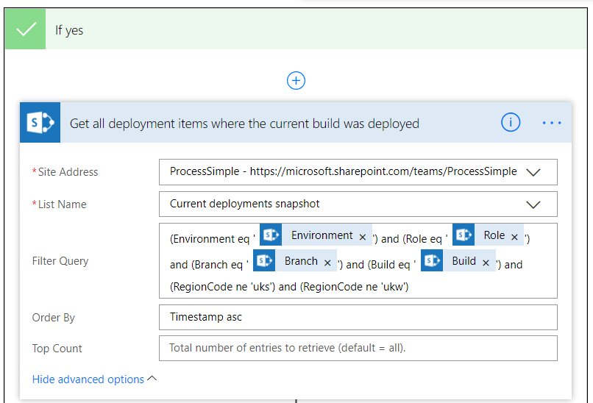Click the Build token in Filter Query
Image resolution: width=593 pixels, height=403 pixels.
click(464, 262)
